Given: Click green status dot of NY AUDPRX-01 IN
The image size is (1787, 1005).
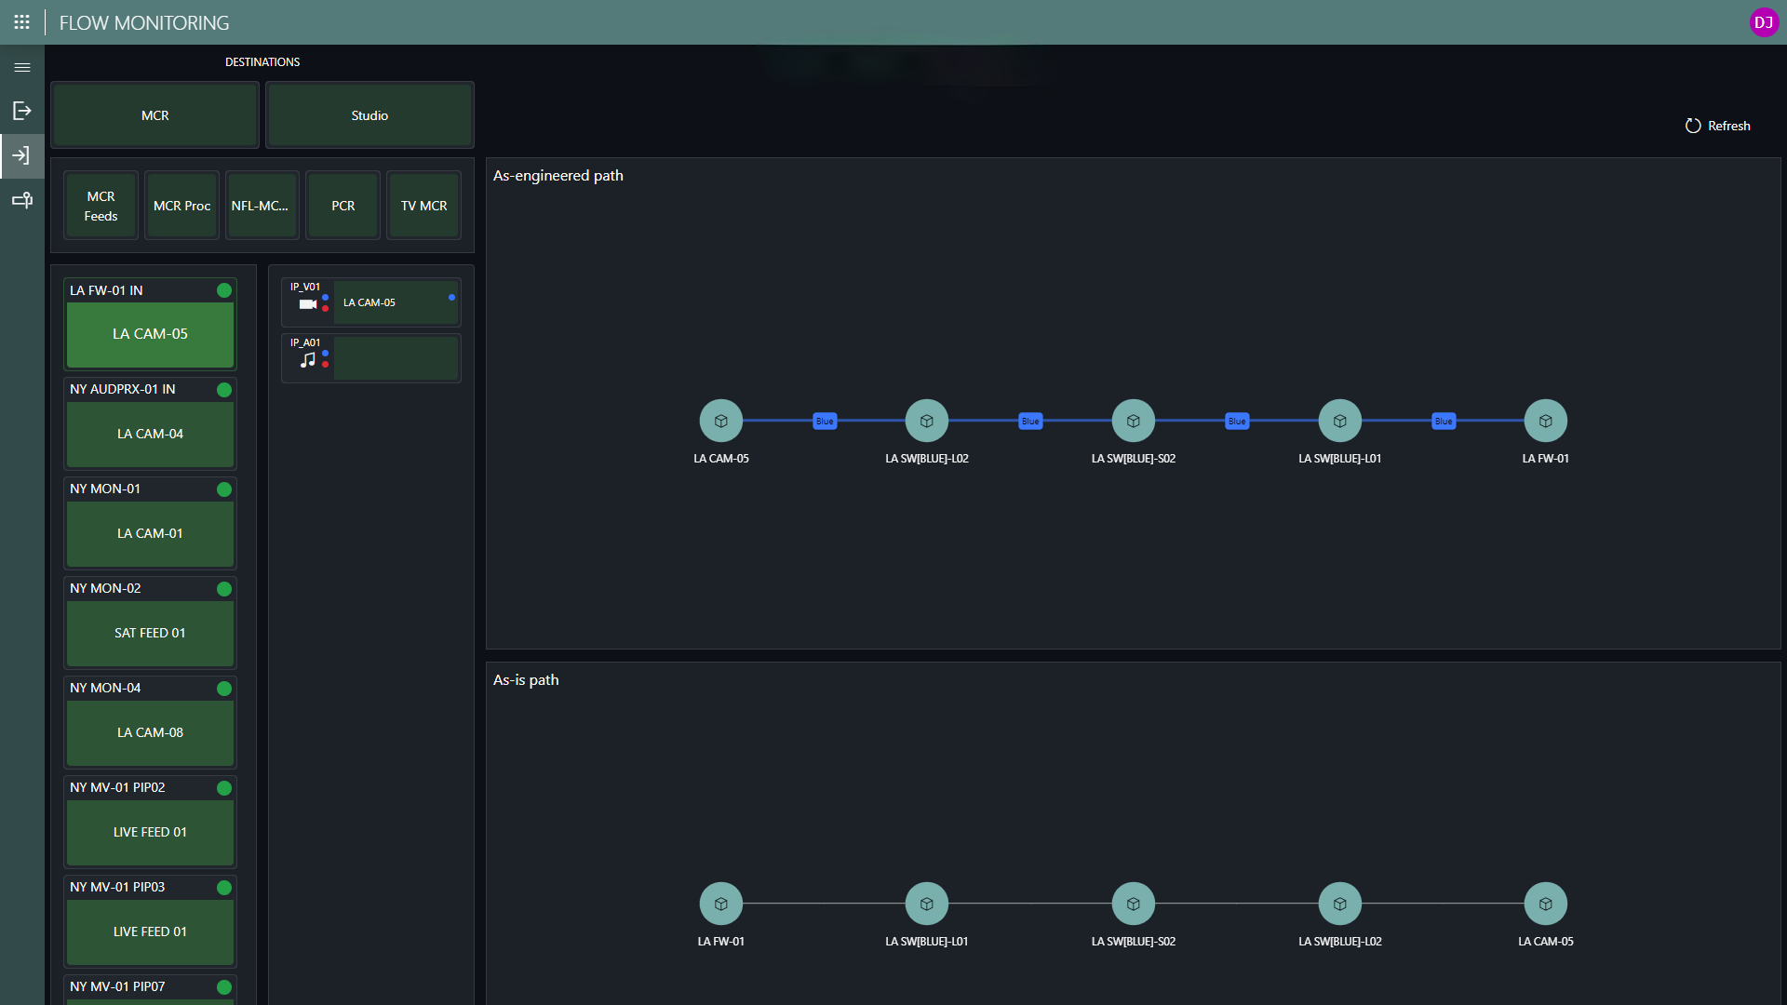Looking at the screenshot, I should click(x=224, y=390).
